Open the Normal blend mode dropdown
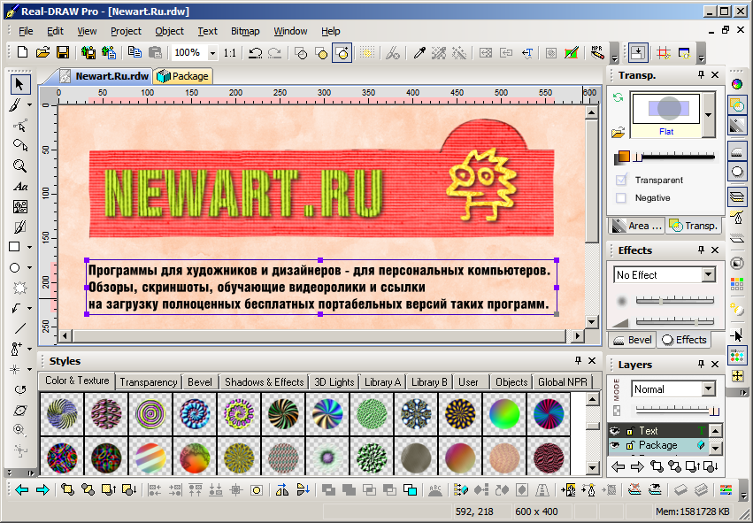753x523 pixels. pyautogui.click(x=708, y=389)
